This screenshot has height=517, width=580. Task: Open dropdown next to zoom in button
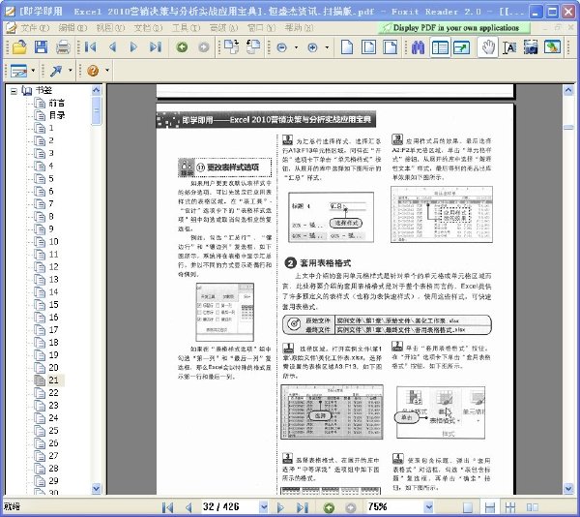[327, 47]
